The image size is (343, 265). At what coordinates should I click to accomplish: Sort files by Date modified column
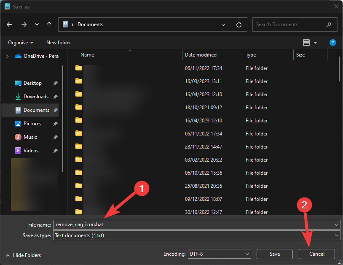[x=201, y=55]
